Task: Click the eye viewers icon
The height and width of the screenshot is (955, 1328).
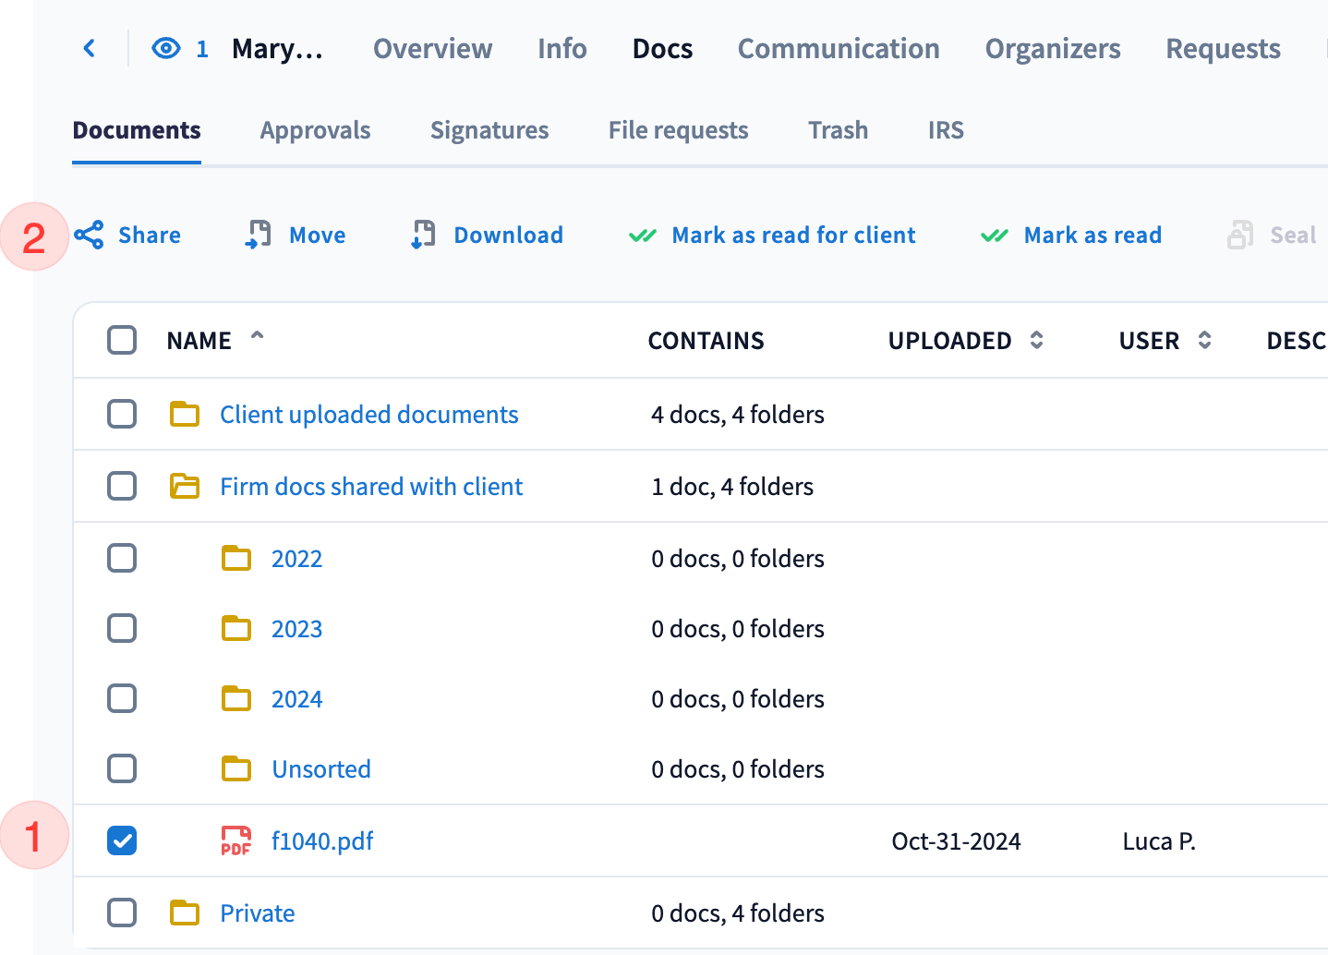Action: [166, 48]
